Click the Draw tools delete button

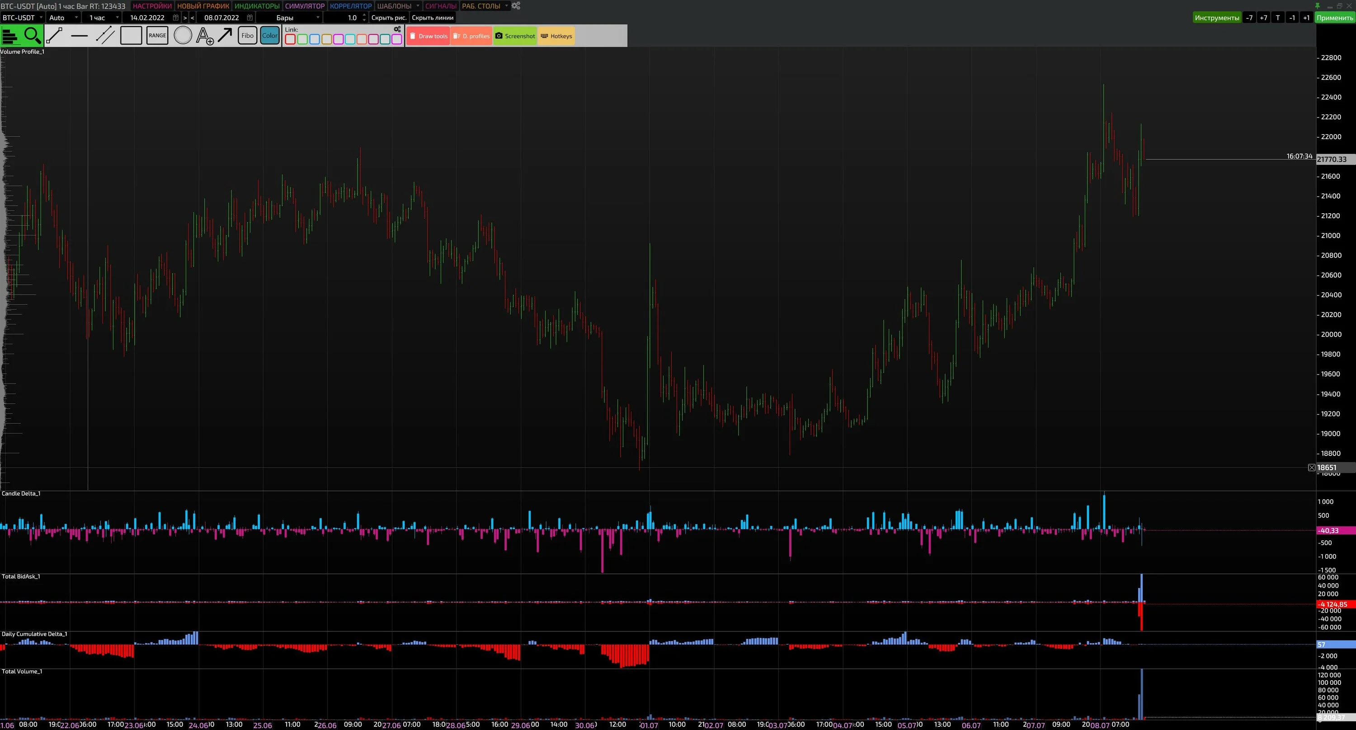(x=428, y=36)
